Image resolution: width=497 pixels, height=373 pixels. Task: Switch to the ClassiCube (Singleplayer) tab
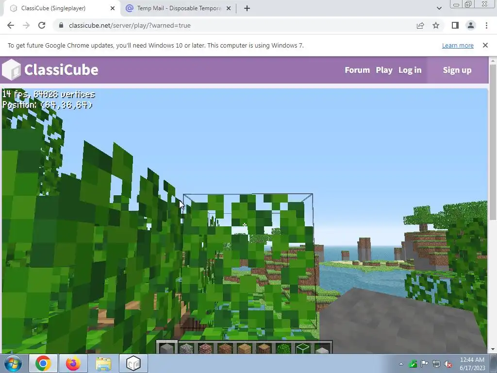62,8
